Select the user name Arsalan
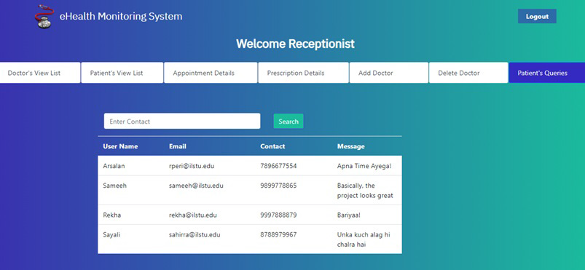 pos(114,166)
